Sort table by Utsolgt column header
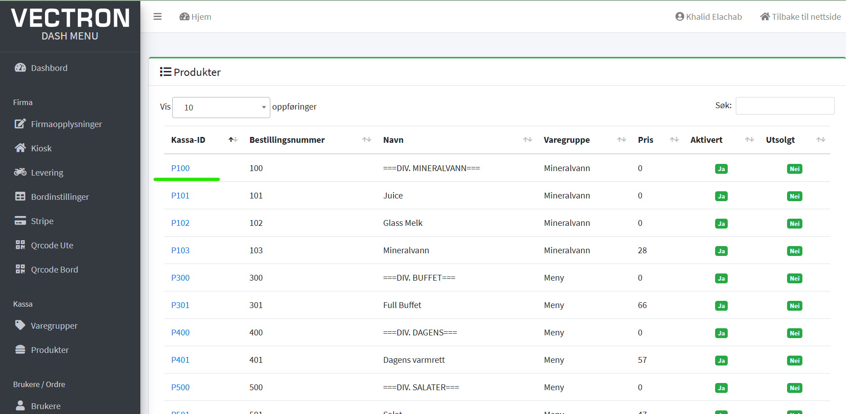This screenshot has width=846, height=414. point(795,140)
